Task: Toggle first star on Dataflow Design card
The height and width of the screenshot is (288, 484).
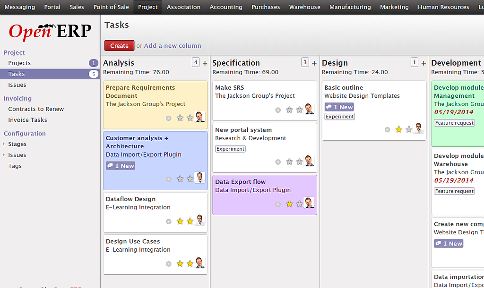Action: [180, 221]
